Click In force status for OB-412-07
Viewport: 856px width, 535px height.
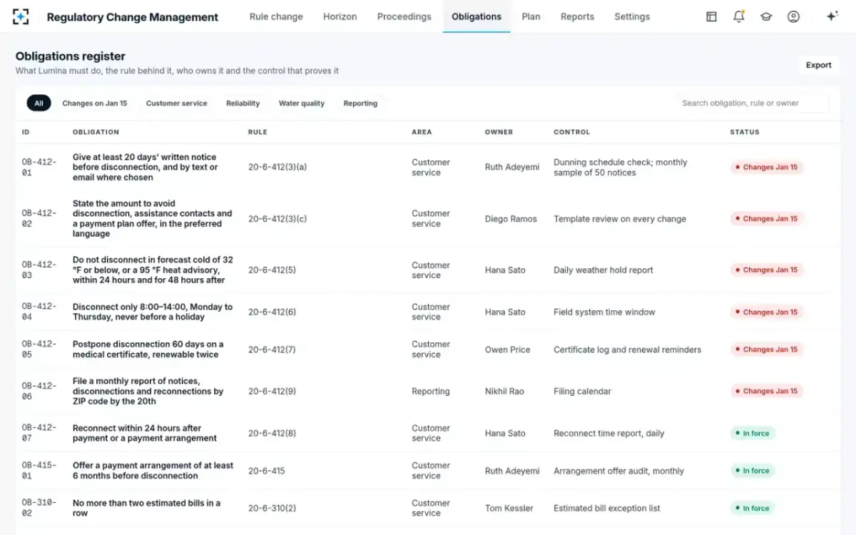[752, 433]
